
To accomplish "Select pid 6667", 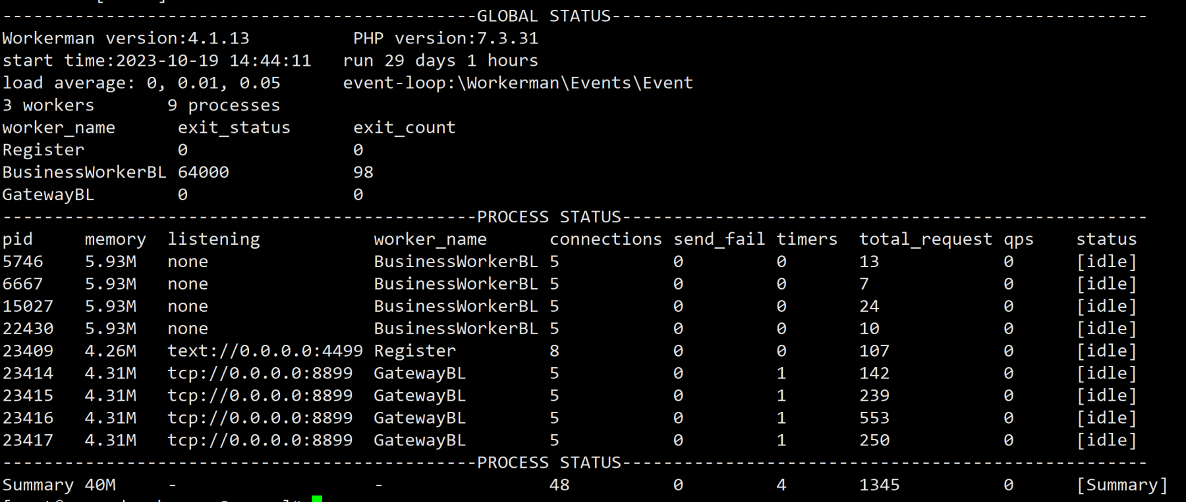I will [22, 284].
